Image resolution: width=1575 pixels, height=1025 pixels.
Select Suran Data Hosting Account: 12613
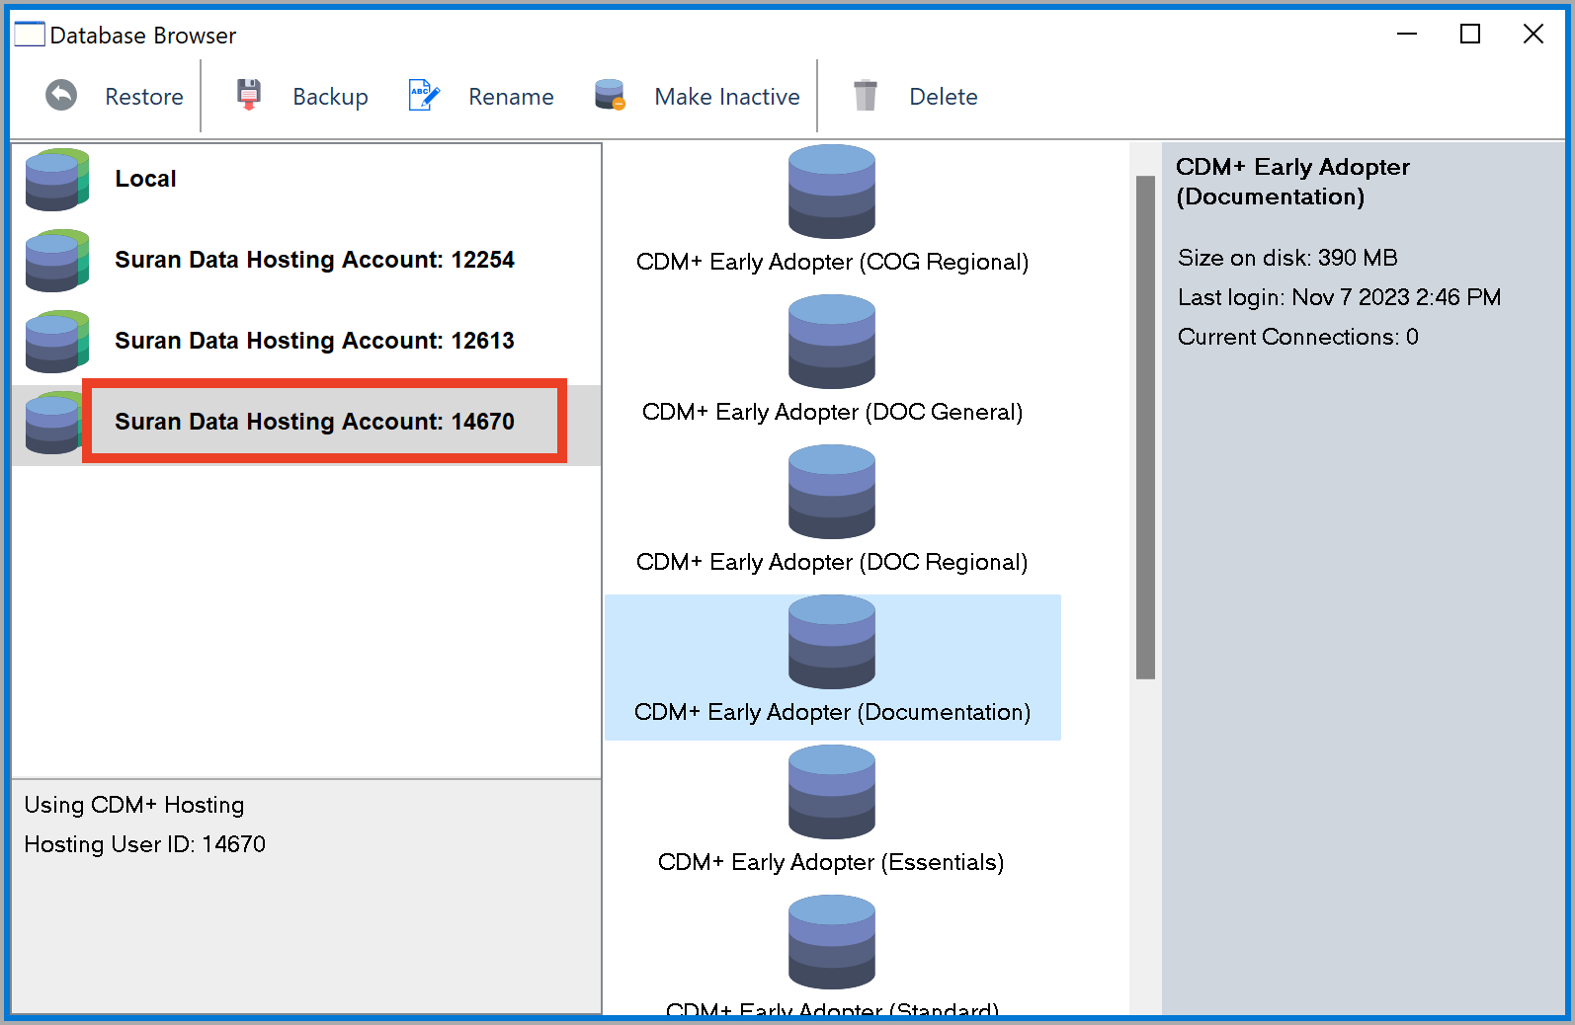pyautogui.click(x=314, y=341)
